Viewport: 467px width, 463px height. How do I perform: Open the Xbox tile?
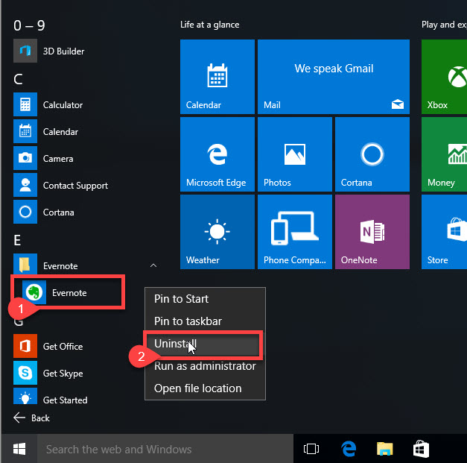444,77
